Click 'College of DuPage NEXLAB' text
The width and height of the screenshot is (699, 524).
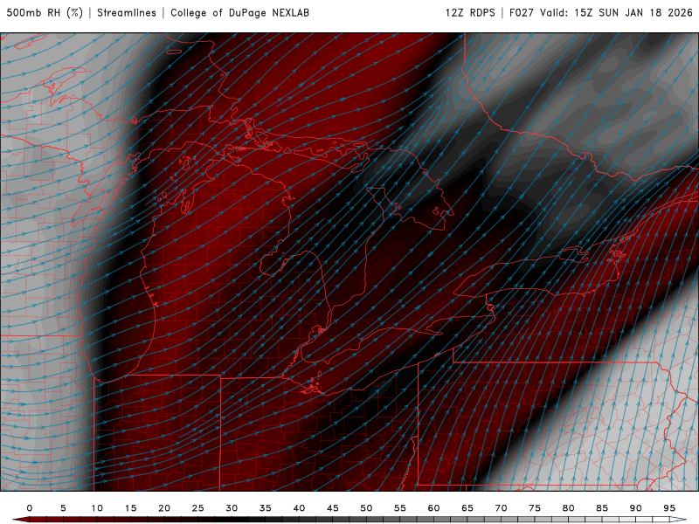239,12
